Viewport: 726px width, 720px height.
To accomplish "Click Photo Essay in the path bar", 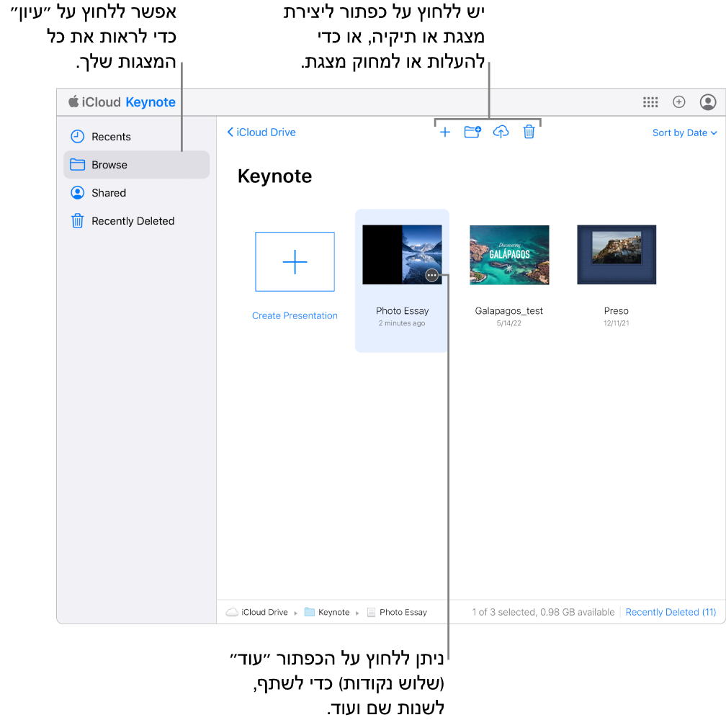I will click(x=403, y=612).
